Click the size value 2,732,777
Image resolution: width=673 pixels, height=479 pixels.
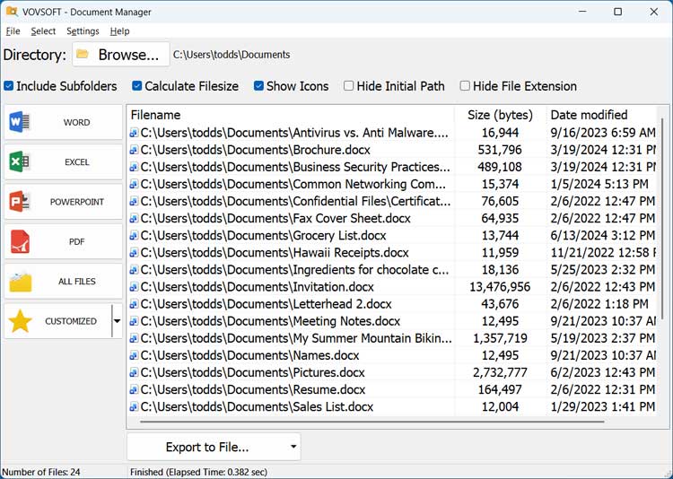(x=500, y=372)
